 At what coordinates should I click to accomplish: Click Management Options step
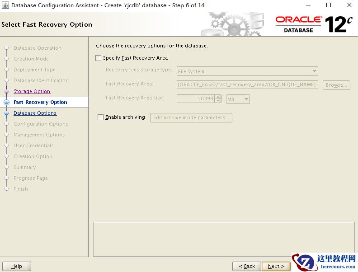[x=39, y=135]
